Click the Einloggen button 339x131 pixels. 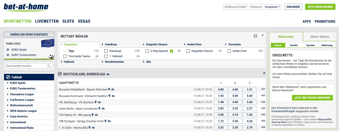(293, 7)
